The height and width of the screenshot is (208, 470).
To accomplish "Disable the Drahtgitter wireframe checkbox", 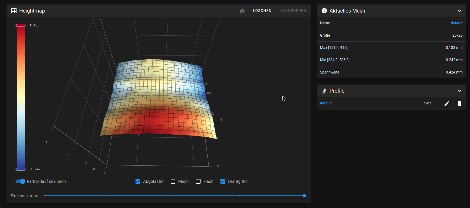I will 223,181.
